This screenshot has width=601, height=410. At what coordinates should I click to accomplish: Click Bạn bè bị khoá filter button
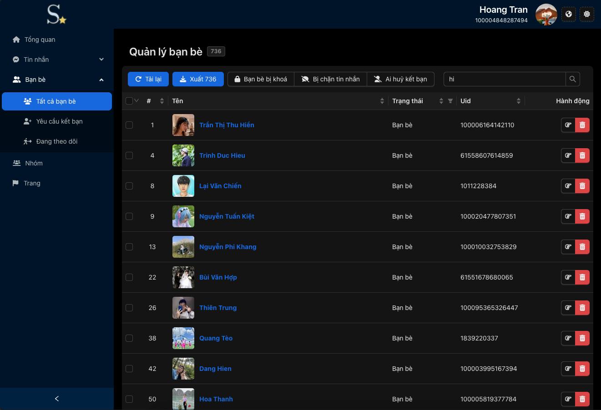click(261, 79)
